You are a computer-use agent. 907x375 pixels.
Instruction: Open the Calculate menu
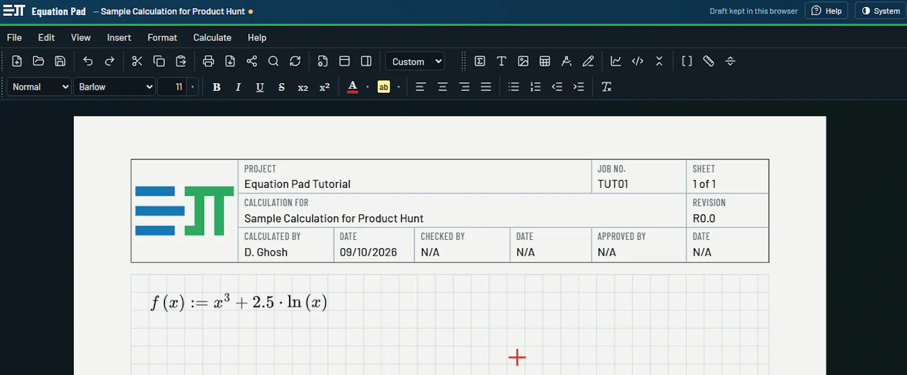(x=212, y=37)
